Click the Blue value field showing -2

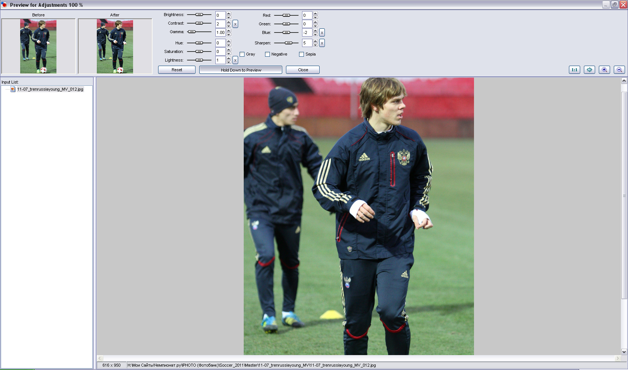pos(307,32)
